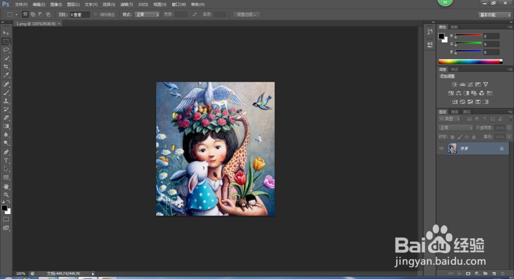Select the Gradient tool
This screenshot has height=279, width=514.
tap(6, 126)
